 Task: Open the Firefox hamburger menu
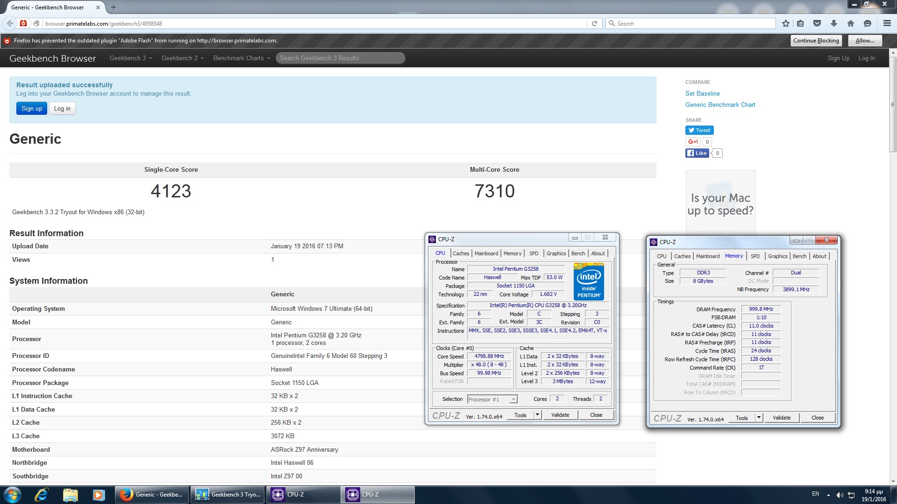tap(887, 23)
